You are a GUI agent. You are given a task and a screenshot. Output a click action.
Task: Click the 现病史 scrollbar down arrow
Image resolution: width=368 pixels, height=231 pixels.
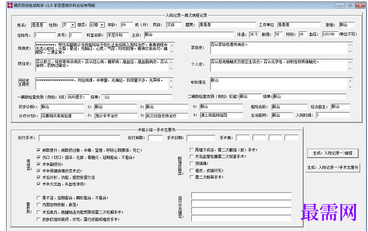tap(172, 52)
